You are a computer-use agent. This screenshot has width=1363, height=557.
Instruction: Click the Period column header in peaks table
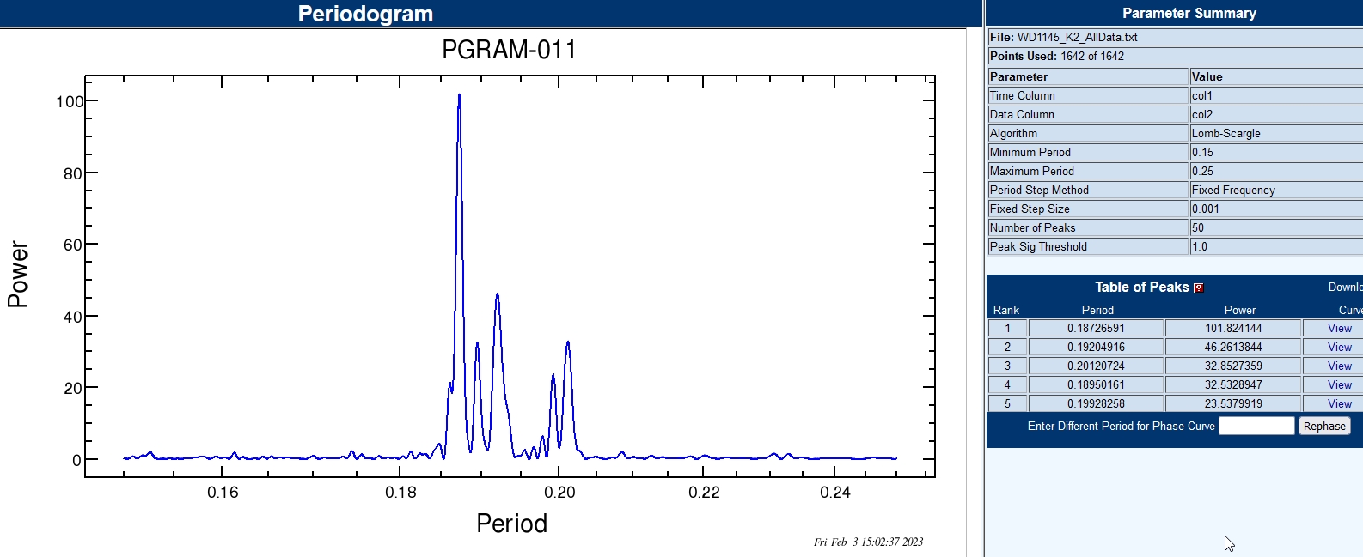point(1097,310)
